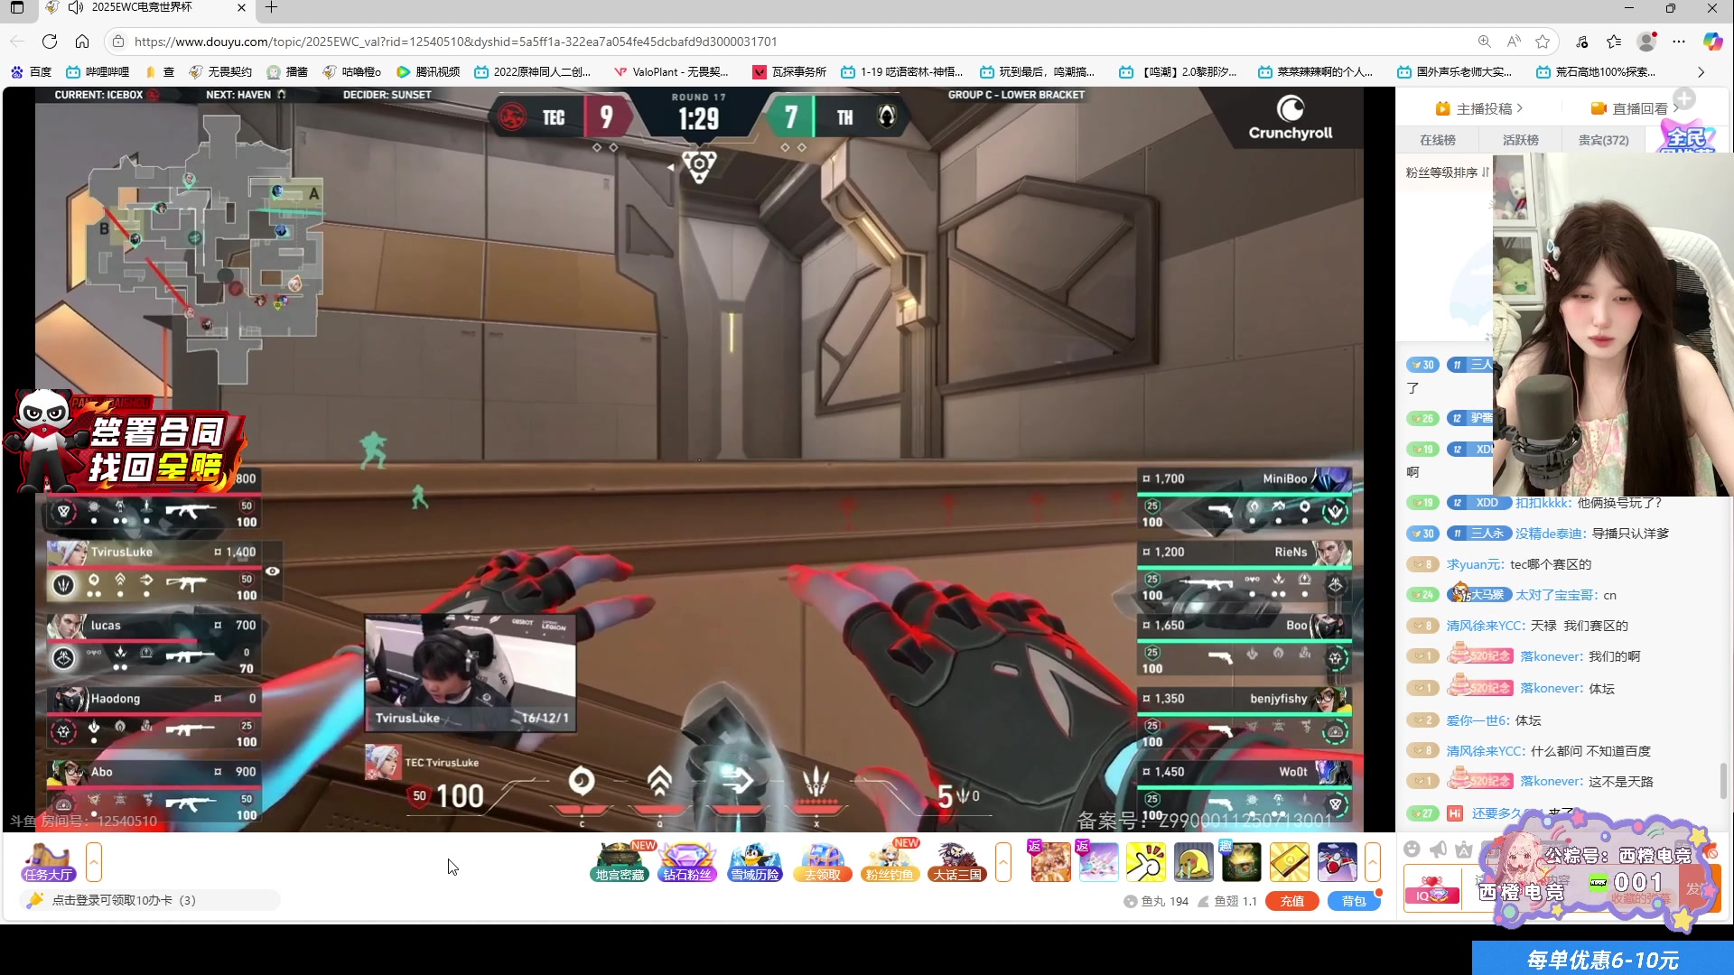The height and width of the screenshot is (975, 1734).
Task: Open 大话三国 game icon
Action: [957, 862]
